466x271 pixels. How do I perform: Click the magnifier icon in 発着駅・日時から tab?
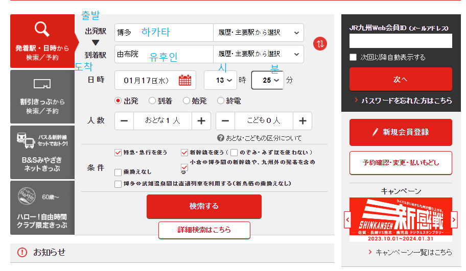tap(42, 29)
